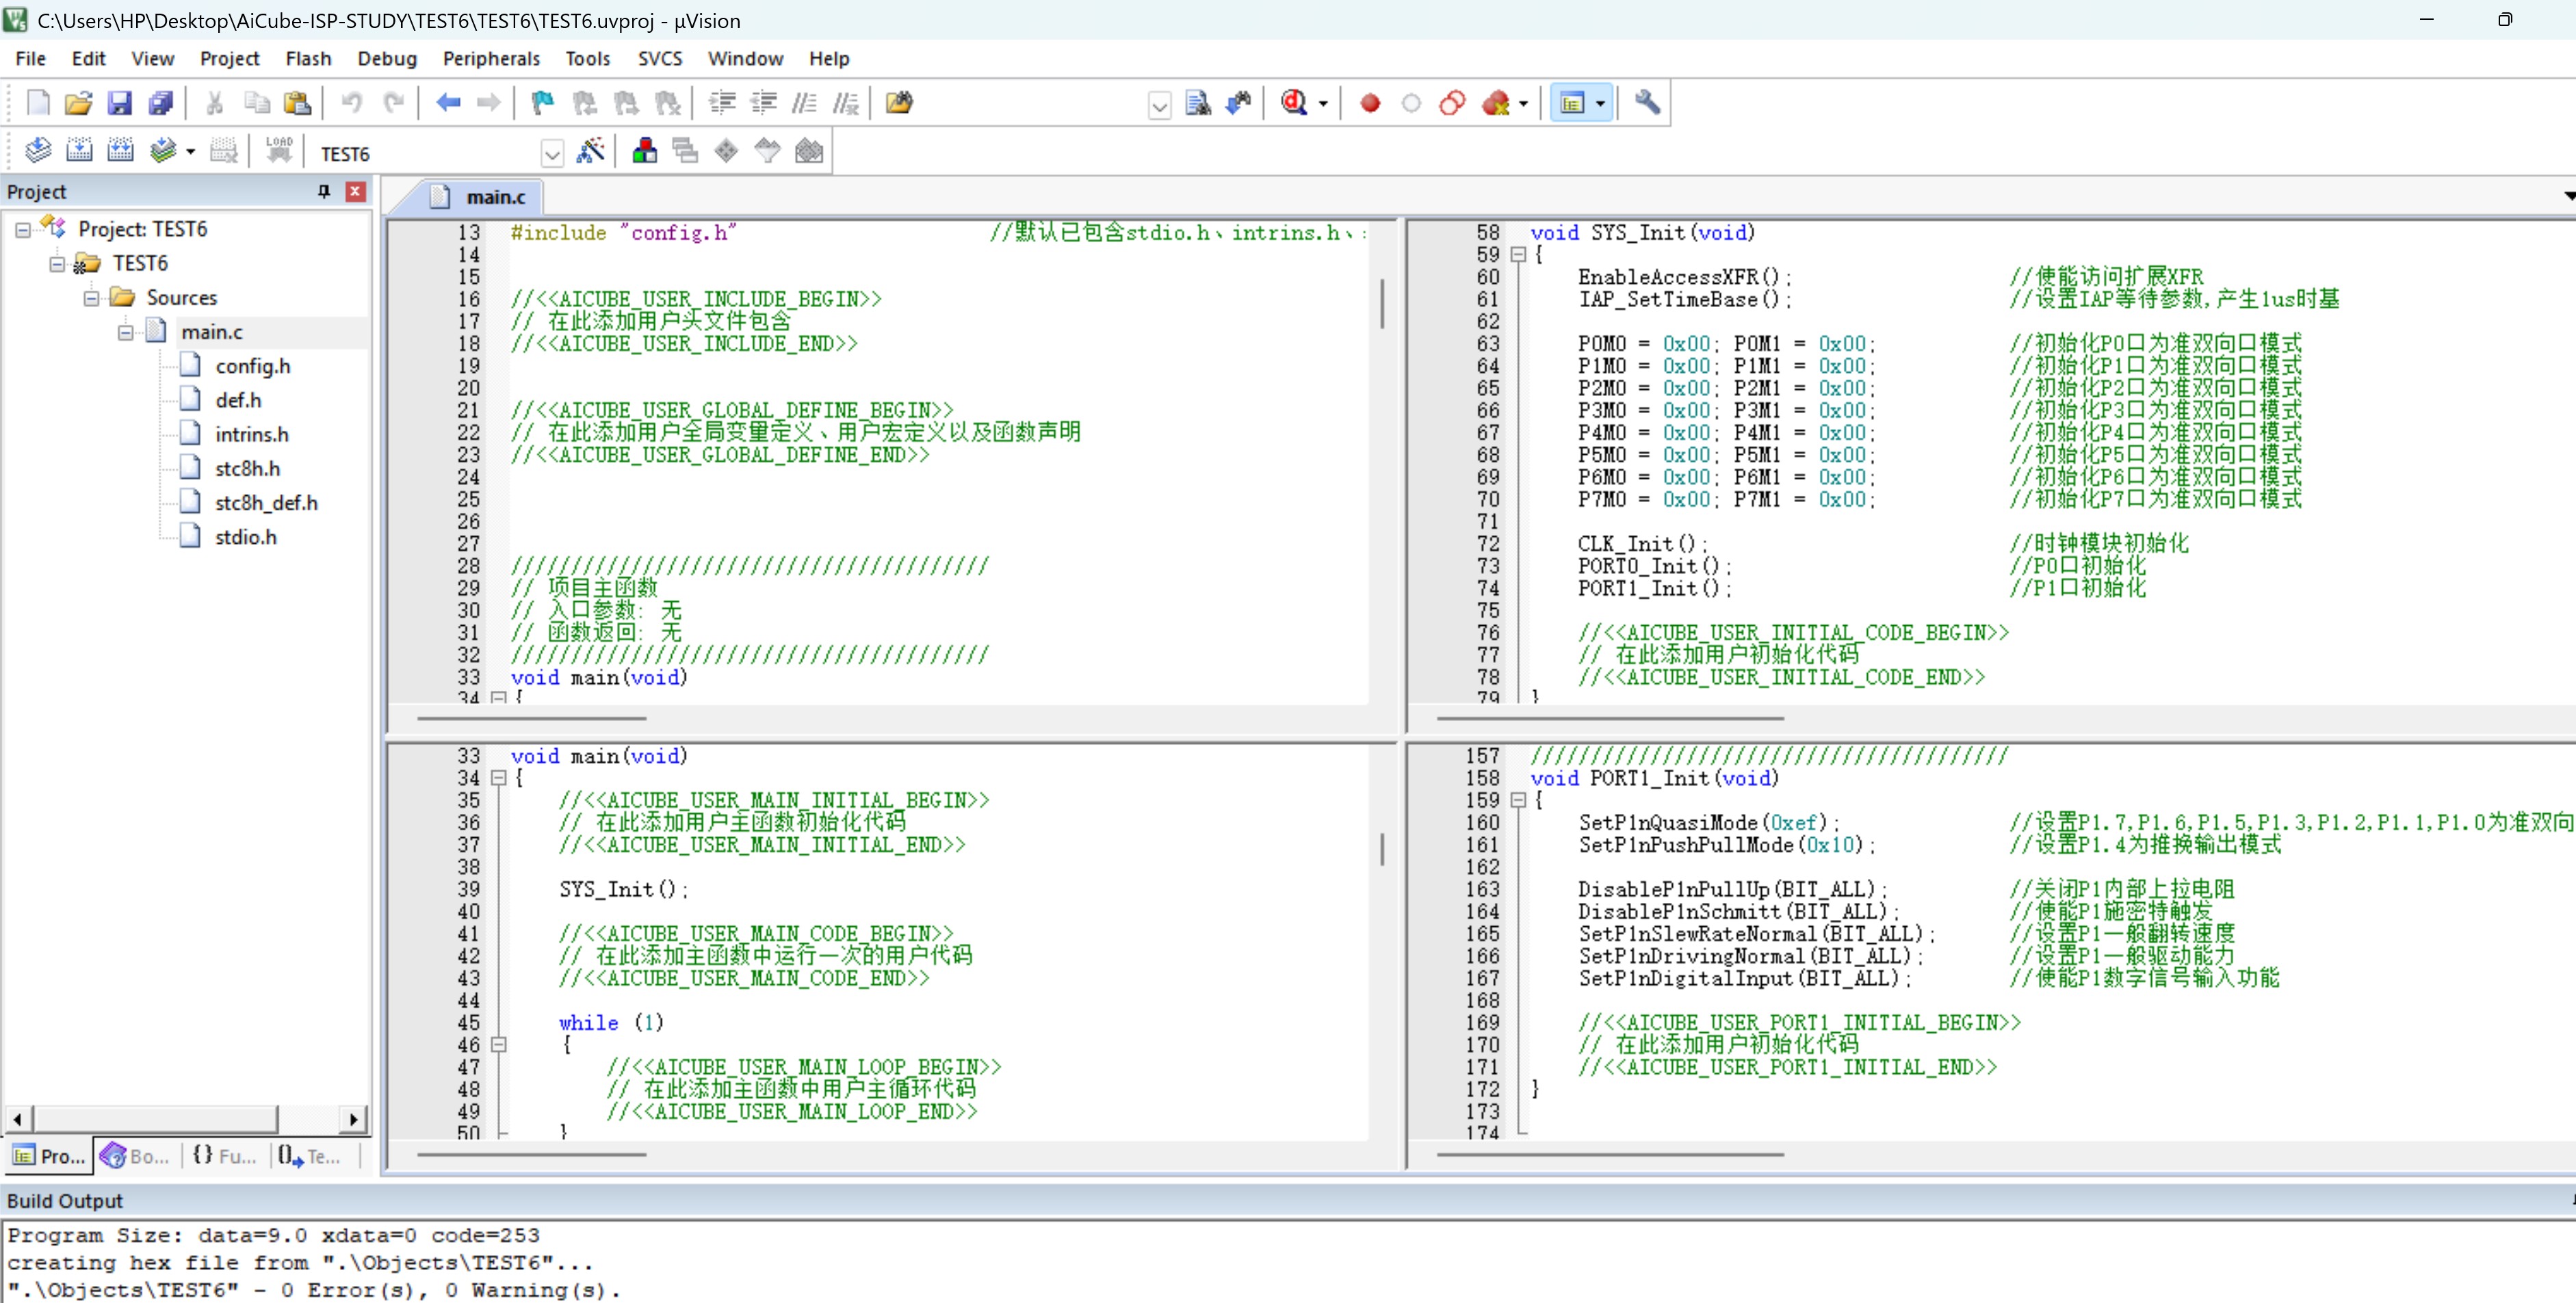Unindent the selected text
The image size is (2576, 1303).
[x=764, y=102]
